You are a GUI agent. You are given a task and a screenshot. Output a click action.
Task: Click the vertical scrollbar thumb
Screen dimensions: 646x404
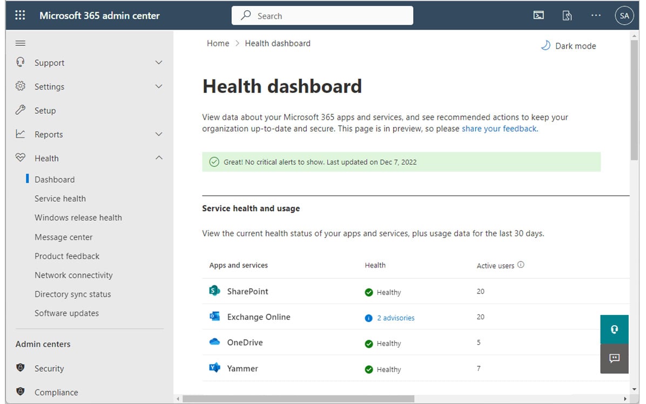[634, 100]
